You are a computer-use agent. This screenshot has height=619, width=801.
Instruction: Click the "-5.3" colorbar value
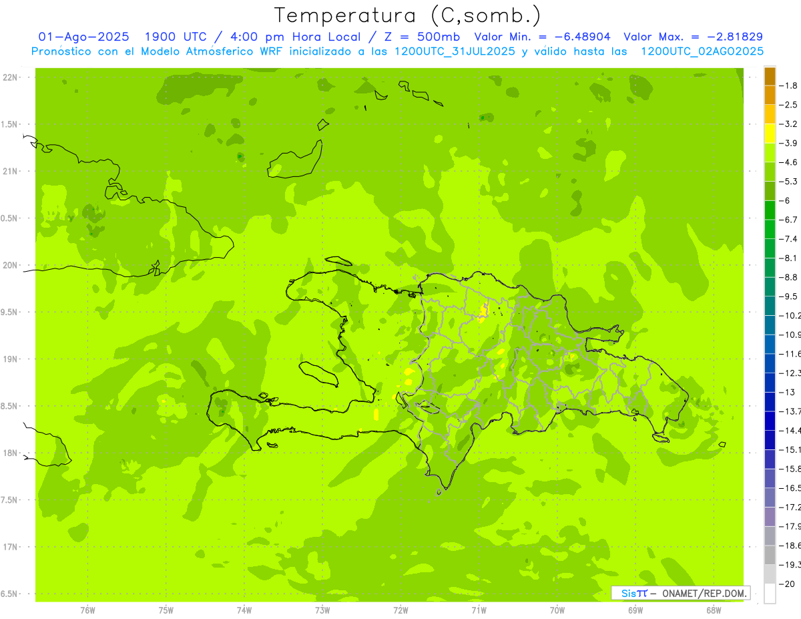point(789,182)
